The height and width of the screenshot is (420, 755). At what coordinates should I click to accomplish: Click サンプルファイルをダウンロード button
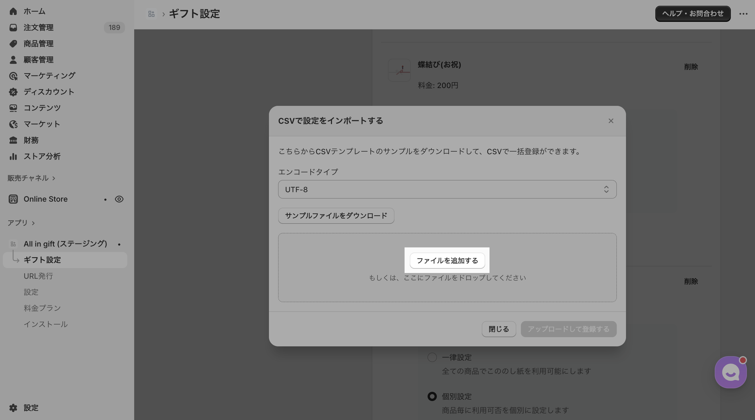[x=336, y=216]
